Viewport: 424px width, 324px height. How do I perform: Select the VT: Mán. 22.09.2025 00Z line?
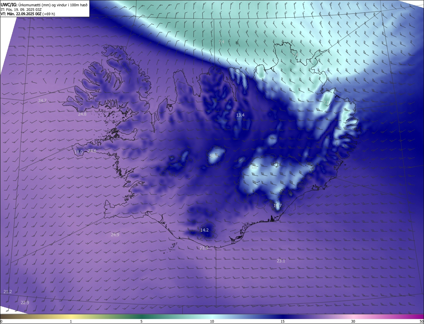pos(27,14)
